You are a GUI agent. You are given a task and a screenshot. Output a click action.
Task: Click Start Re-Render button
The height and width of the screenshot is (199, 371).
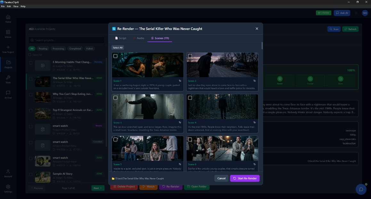pos(245,178)
